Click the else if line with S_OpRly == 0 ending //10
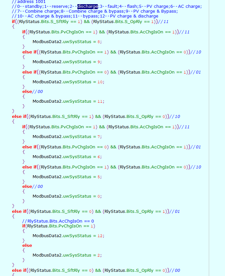This screenshot has height=276, width=225. point(96,117)
